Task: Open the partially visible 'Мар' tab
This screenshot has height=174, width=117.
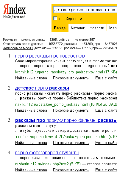Action: tap(113, 28)
